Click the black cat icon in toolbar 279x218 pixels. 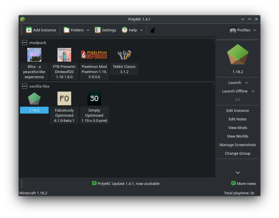coord(153,30)
